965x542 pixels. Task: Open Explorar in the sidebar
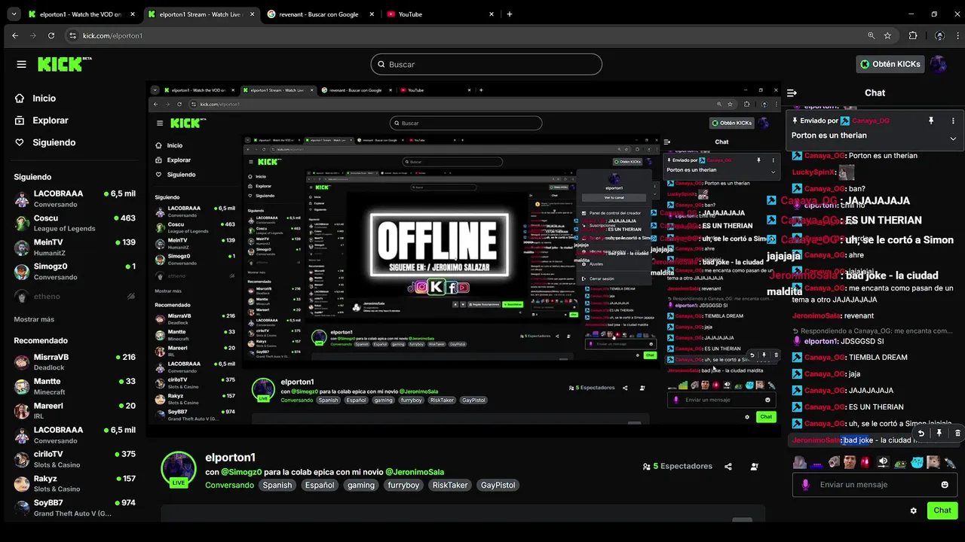click(x=41, y=120)
